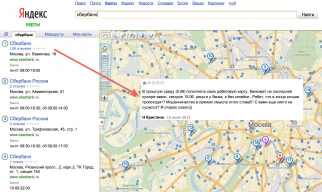Select the red map pin number 5
The height and width of the screenshot is (192, 322).
(279, 156)
